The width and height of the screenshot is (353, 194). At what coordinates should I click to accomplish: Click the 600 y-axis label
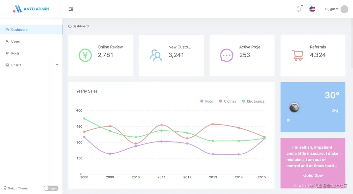[x=79, y=111]
